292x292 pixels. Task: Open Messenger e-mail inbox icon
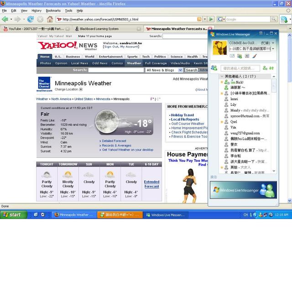pos(232,56)
